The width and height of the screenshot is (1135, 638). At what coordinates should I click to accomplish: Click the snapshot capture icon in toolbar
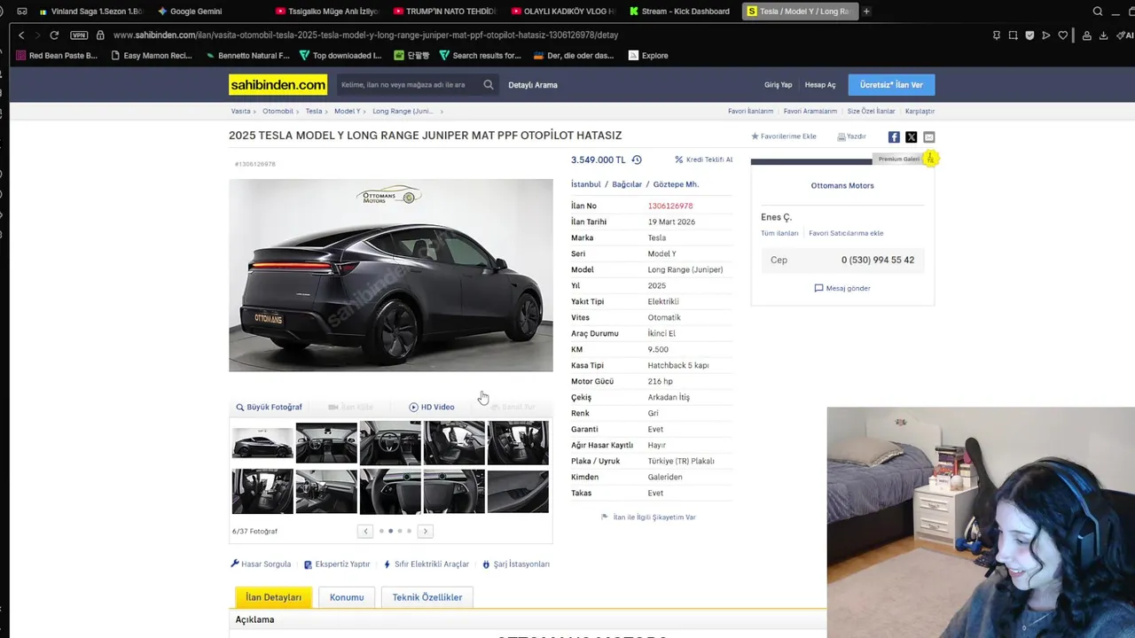pyautogui.click(x=1013, y=35)
